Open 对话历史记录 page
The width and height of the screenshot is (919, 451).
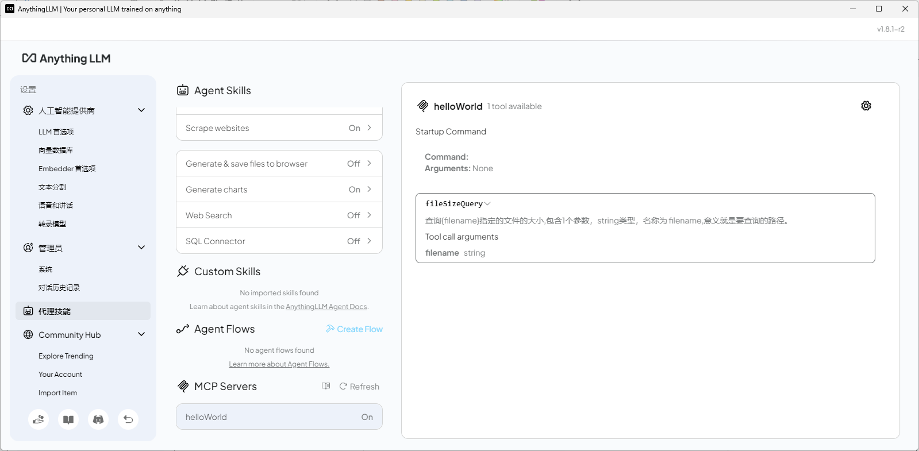(x=59, y=288)
